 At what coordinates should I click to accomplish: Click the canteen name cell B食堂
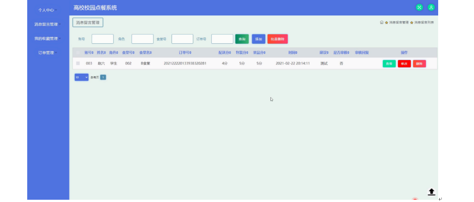tap(146, 64)
